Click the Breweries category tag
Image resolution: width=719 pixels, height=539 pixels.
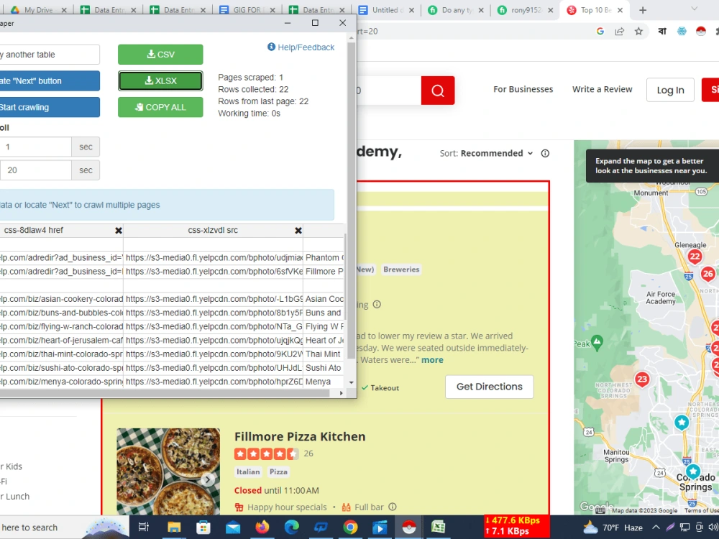401,269
